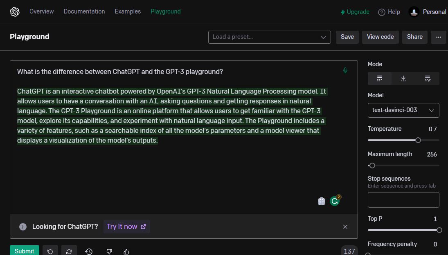Click the Submit button
The image size is (448, 255).
[24, 251]
